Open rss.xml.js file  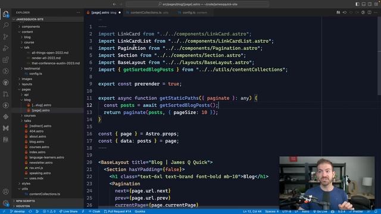coord(48,168)
